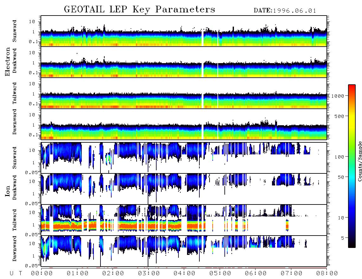Screen dimensions: 362x279
Task: Click the '01:00' time tick label
Action: (78, 273)
